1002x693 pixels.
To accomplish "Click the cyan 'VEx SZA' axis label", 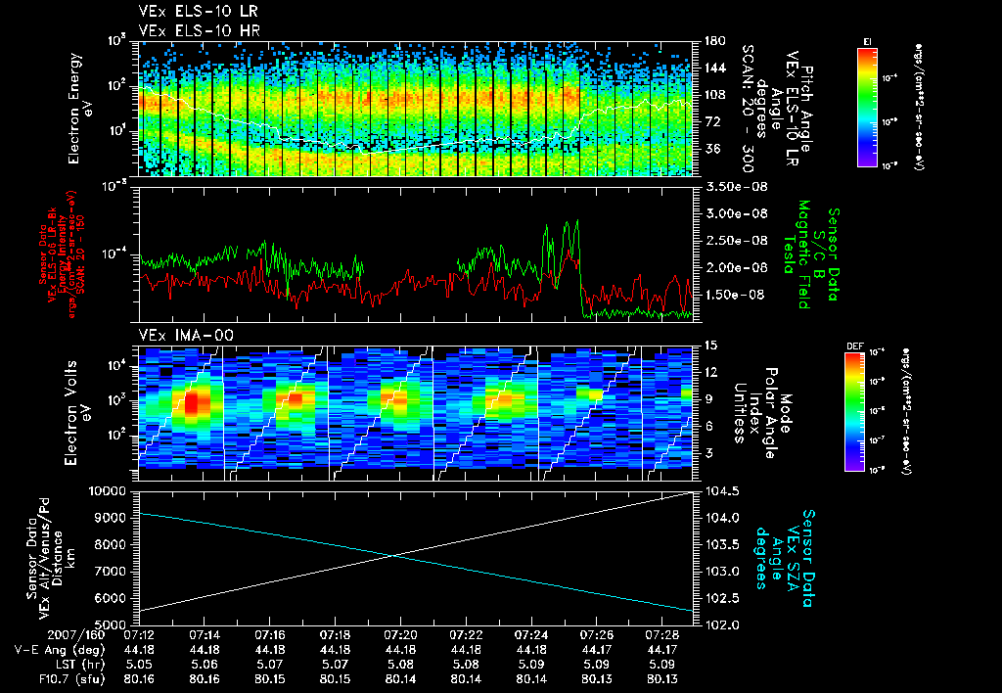I will pos(793,559).
